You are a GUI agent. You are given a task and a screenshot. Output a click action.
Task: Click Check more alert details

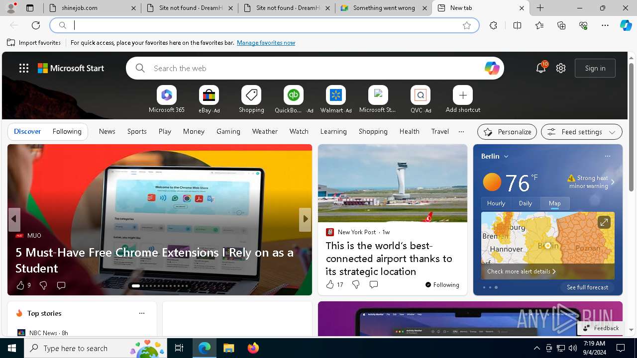coord(521,271)
